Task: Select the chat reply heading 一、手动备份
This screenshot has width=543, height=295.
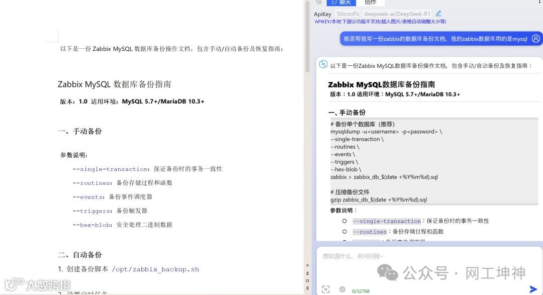Action: click(346, 113)
